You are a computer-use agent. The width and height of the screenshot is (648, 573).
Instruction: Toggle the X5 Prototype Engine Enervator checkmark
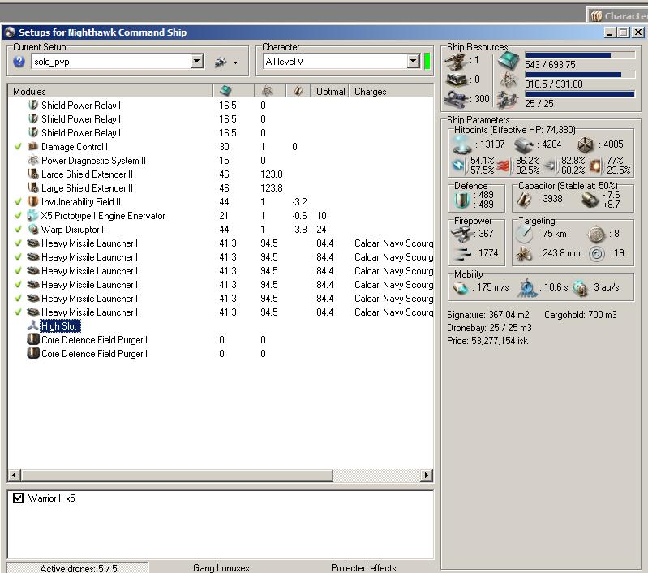[x=18, y=216]
